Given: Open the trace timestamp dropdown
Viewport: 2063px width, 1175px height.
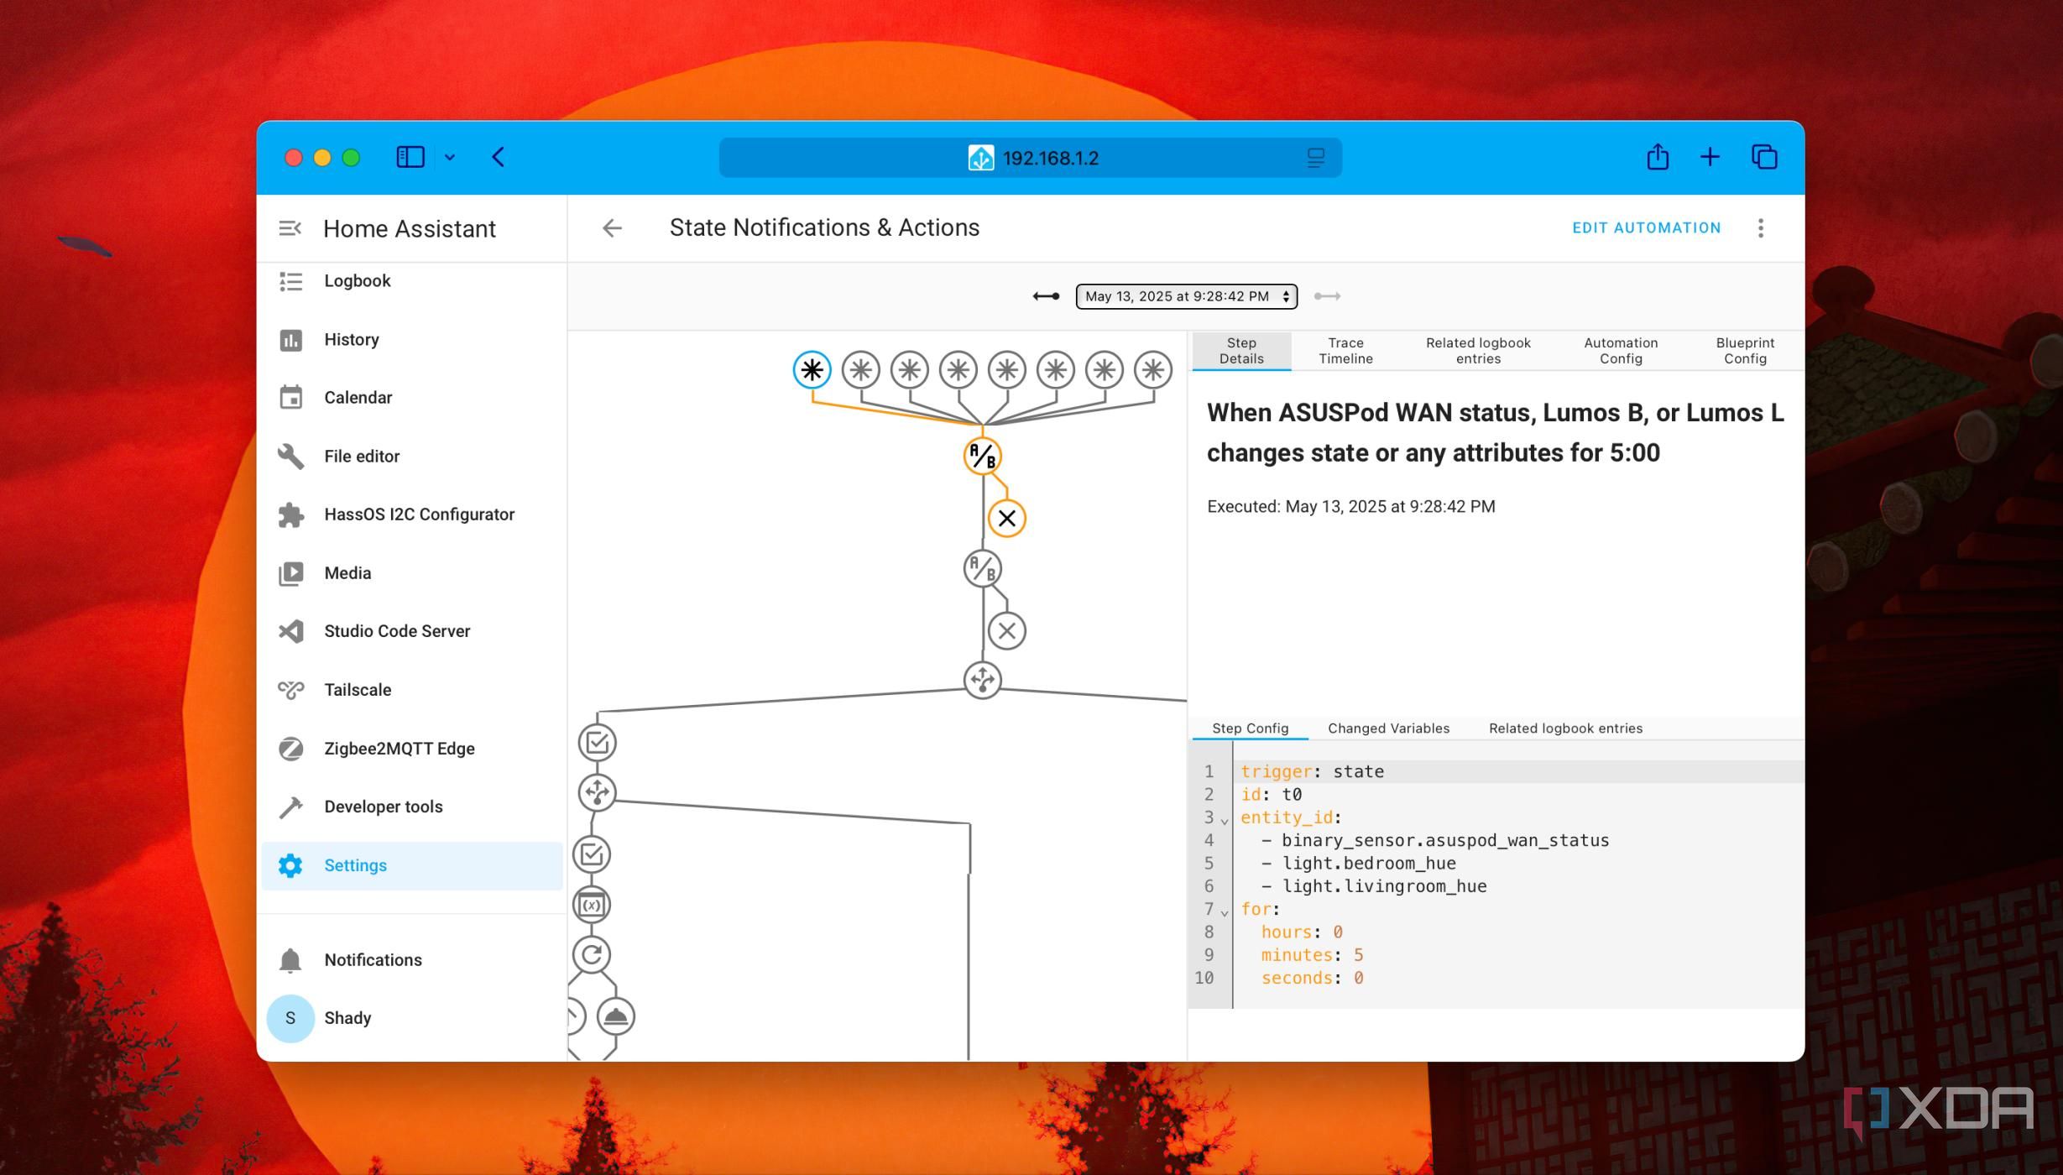Looking at the screenshot, I should pyautogui.click(x=1186, y=296).
